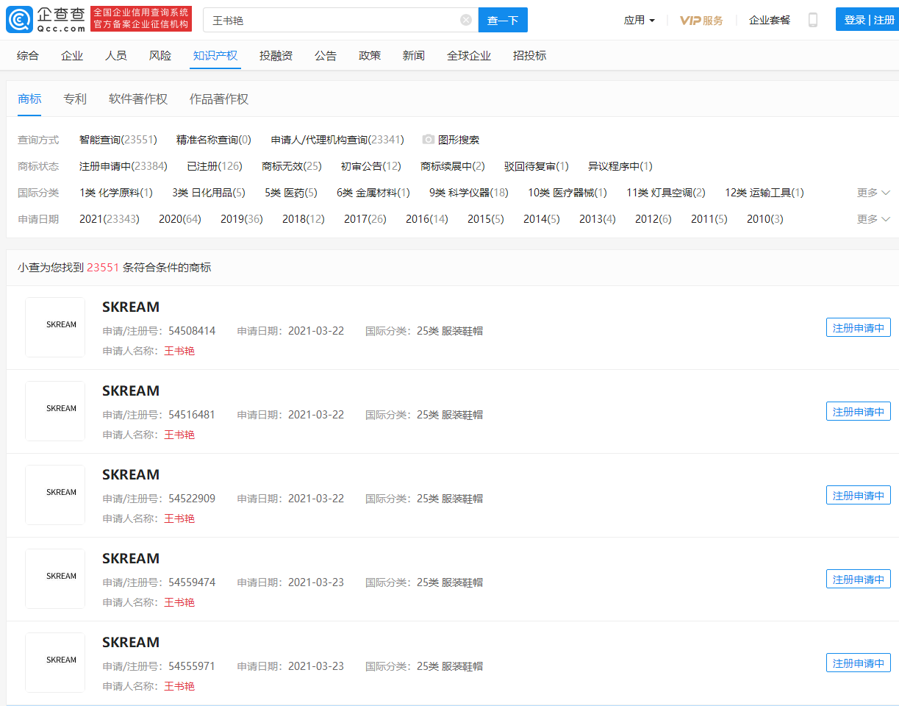Filter by status 商标无效(25)
This screenshot has width=899, height=706.
point(292,166)
